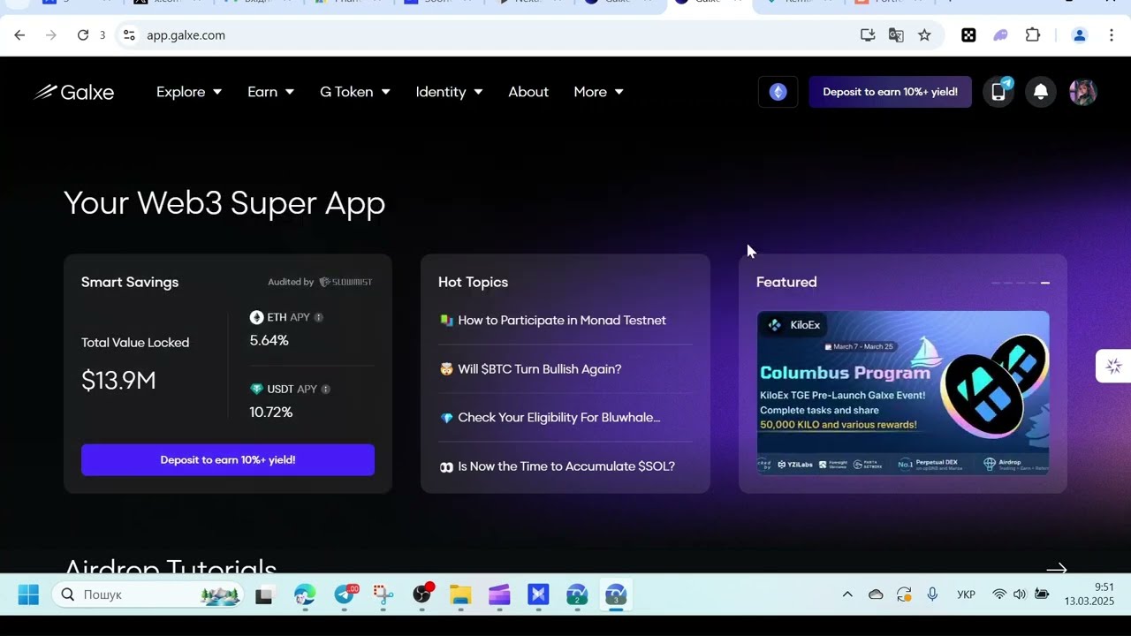
Task: Select the last Featured carousel indicator dash
Action: pyautogui.click(x=1045, y=283)
